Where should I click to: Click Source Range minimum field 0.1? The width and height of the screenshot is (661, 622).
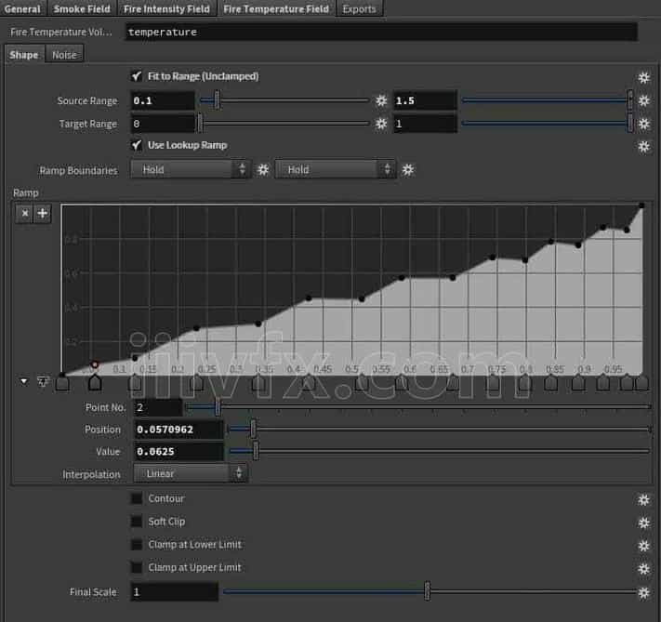[163, 100]
